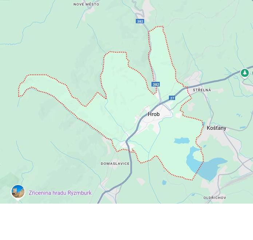Open the Zřícenina hradu Rýzmburk label
The width and height of the screenshot is (253, 240).
(x=60, y=193)
